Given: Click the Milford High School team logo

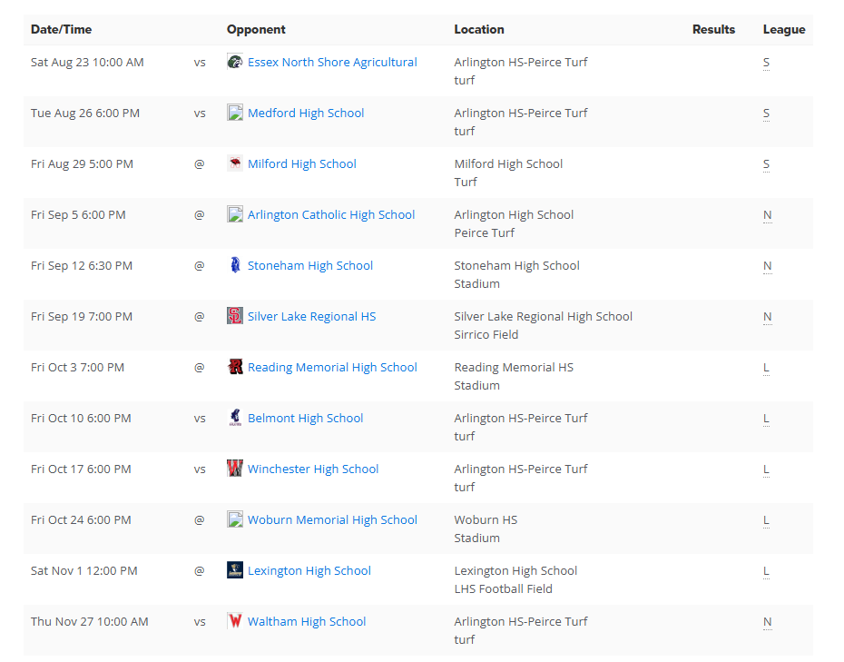Looking at the screenshot, I should (235, 163).
